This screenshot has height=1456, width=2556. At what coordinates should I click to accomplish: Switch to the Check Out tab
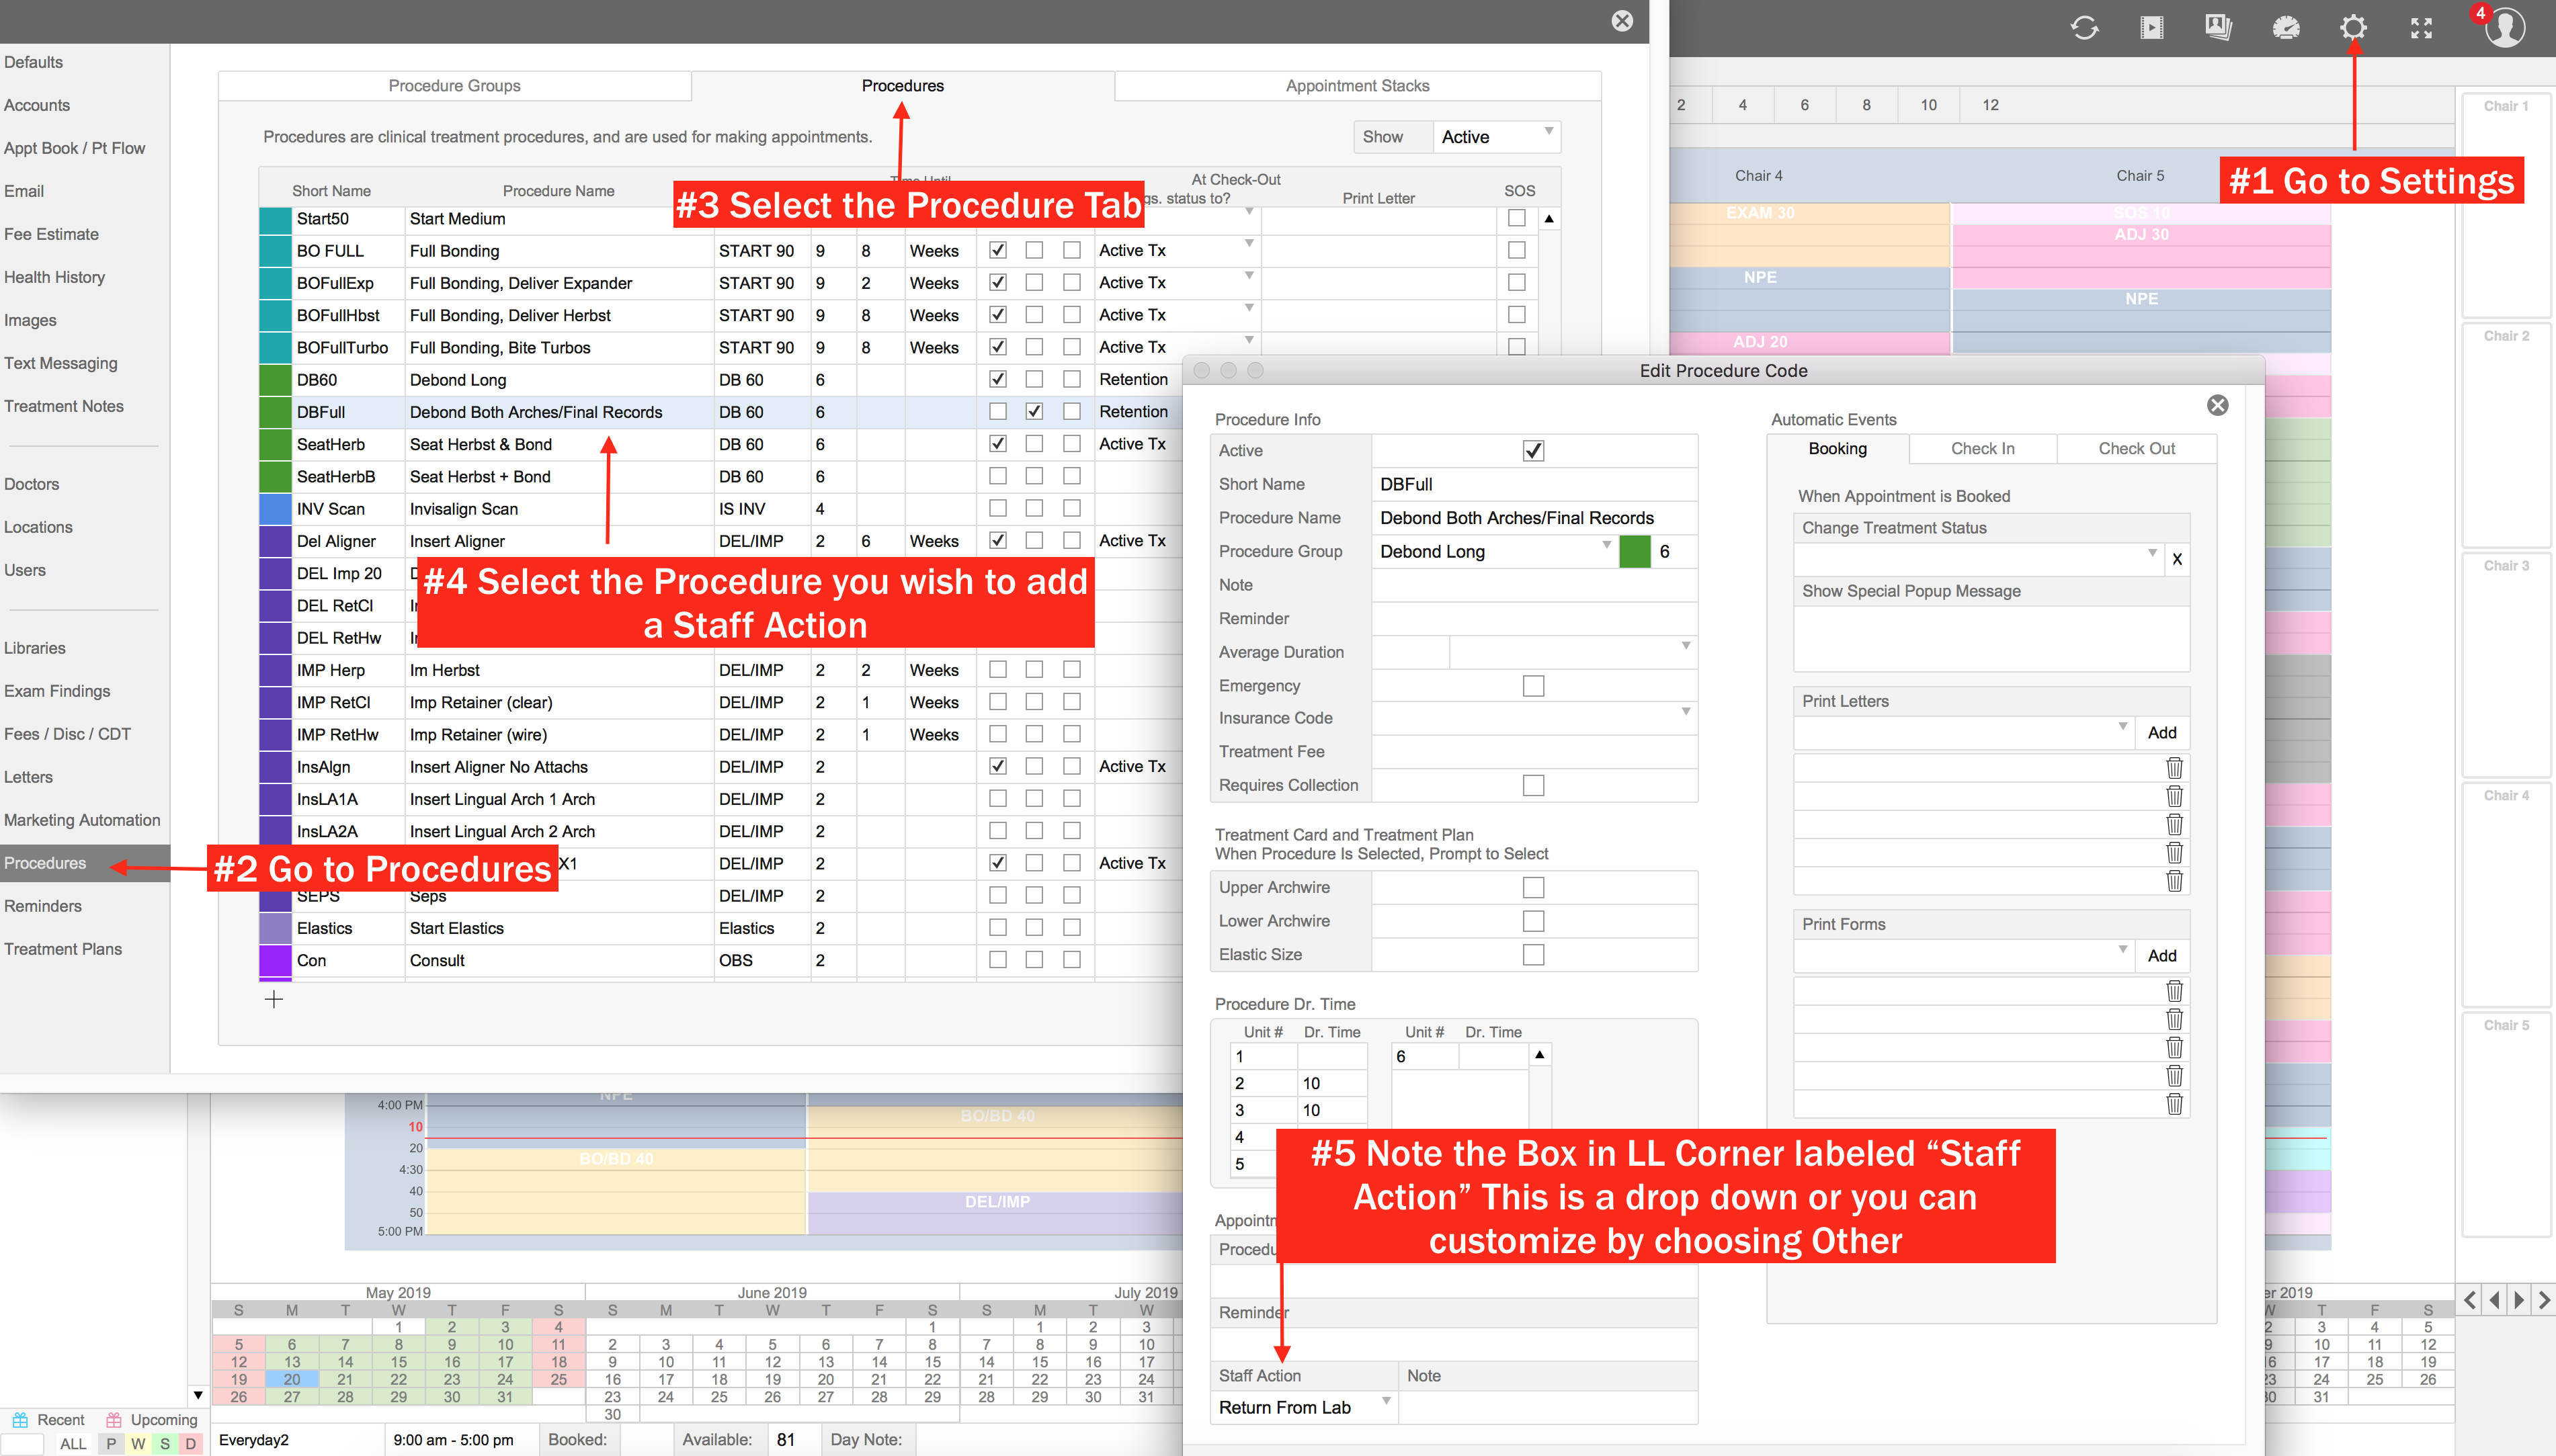[2136, 449]
